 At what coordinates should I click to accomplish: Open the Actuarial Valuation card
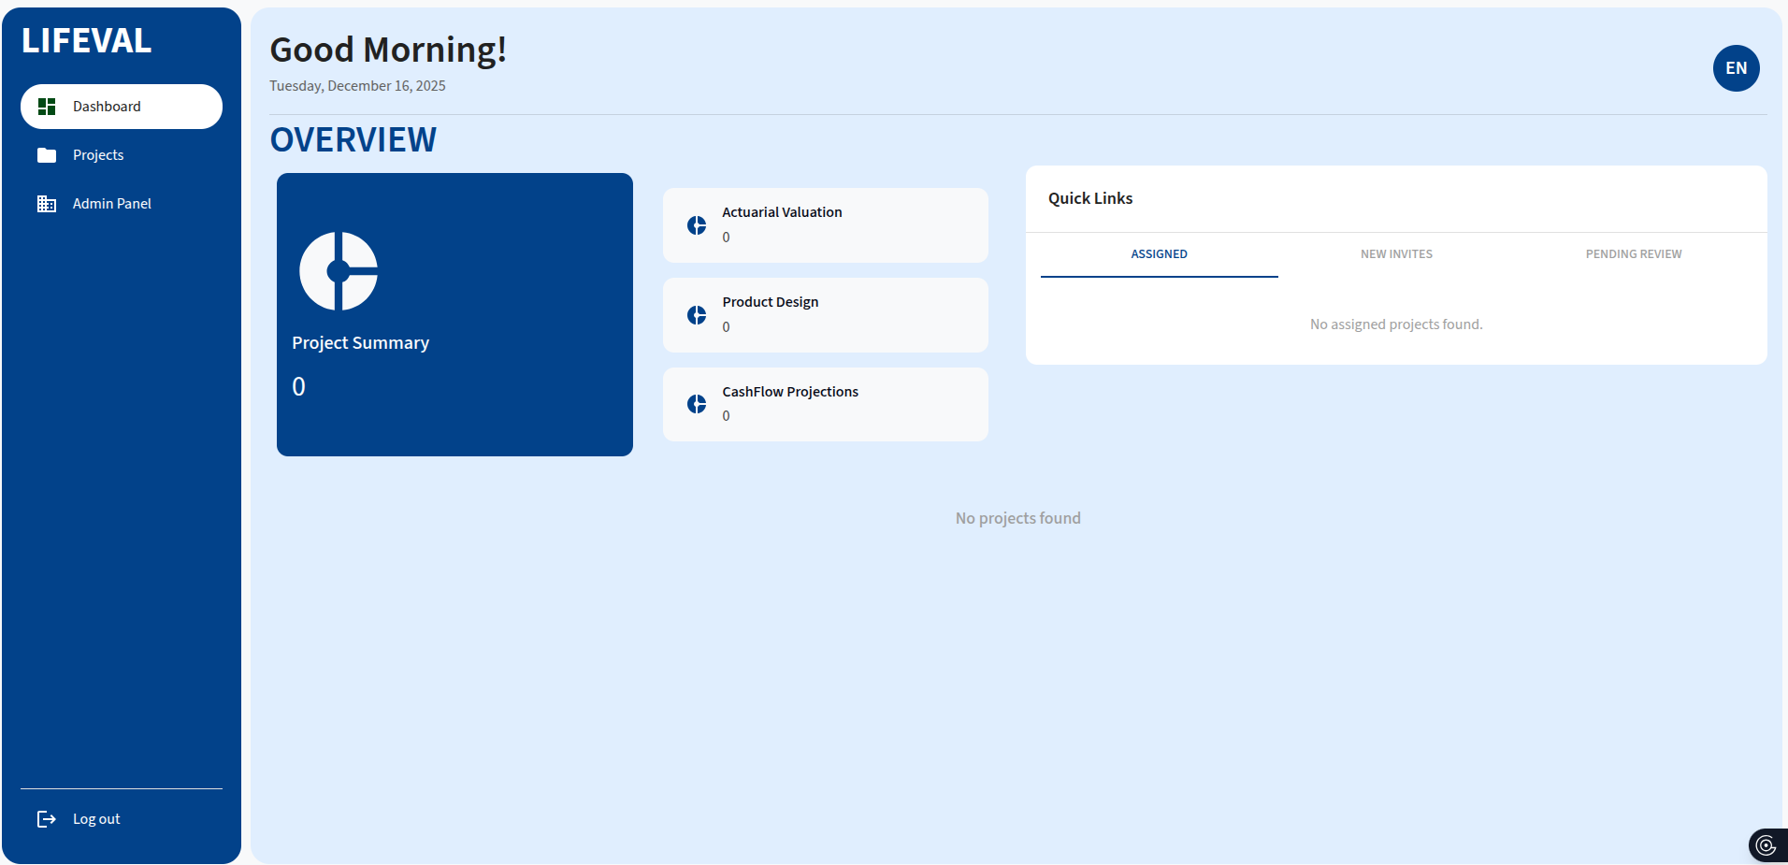click(x=825, y=225)
